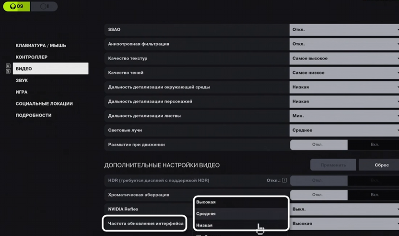Click the HDR setting label text
Viewport: 399px width, 236px height.
click(159, 180)
